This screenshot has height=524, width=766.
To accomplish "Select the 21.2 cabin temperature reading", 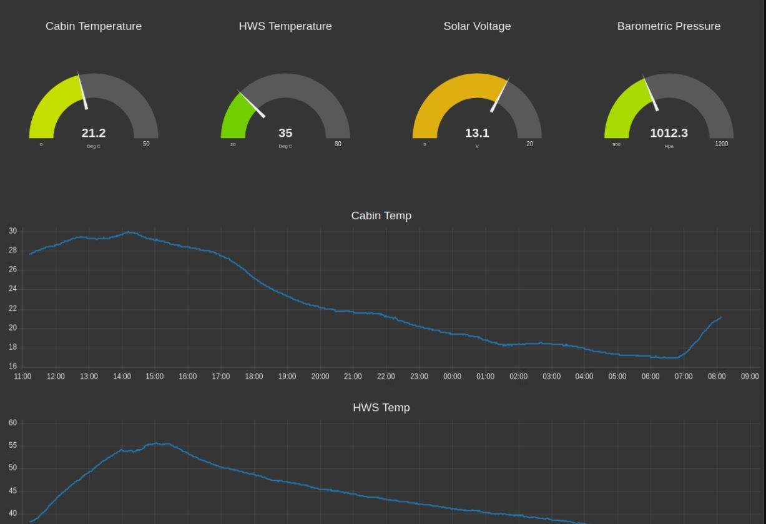I will 94,133.
